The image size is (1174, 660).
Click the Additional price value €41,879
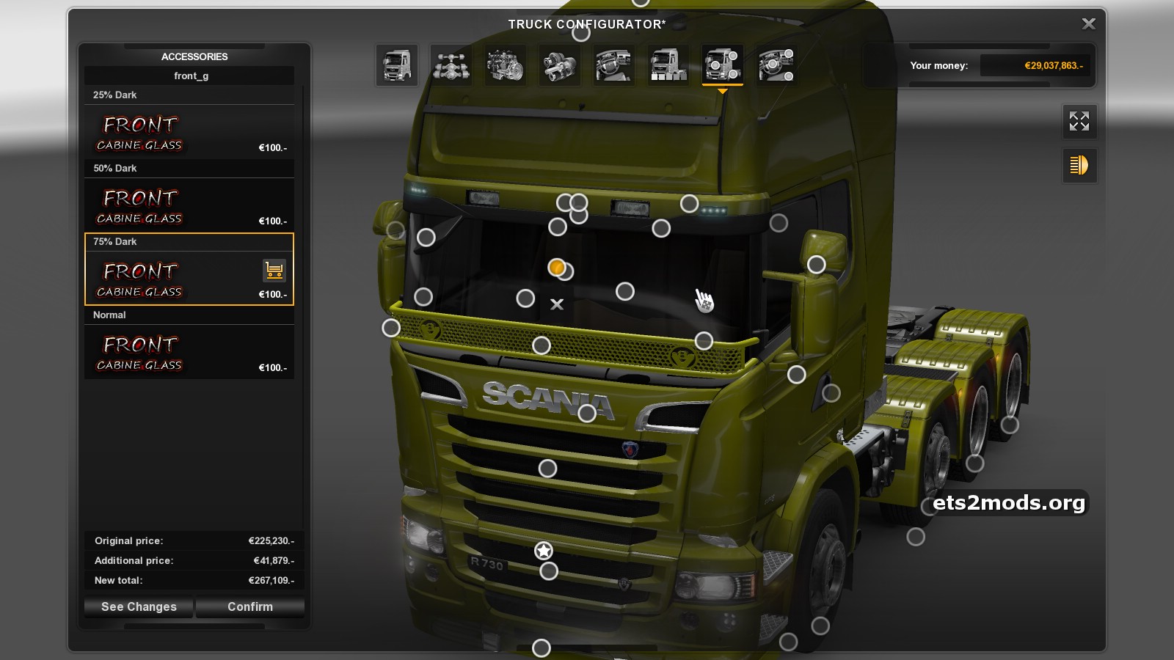click(274, 560)
